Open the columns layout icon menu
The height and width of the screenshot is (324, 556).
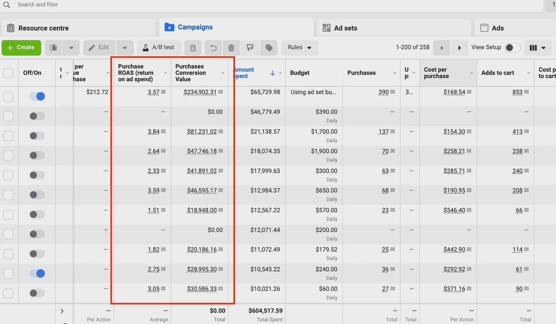coord(538,48)
